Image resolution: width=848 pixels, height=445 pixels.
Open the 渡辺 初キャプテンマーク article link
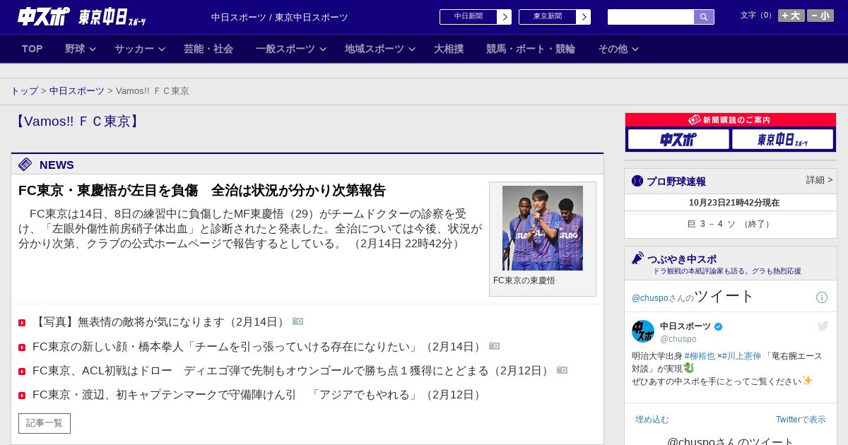[259, 395]
